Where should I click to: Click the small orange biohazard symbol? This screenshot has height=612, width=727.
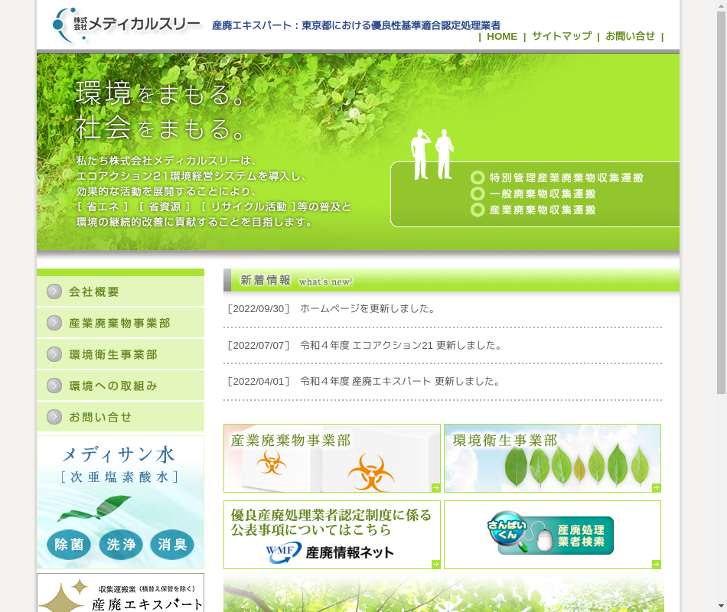coord(272,463)
